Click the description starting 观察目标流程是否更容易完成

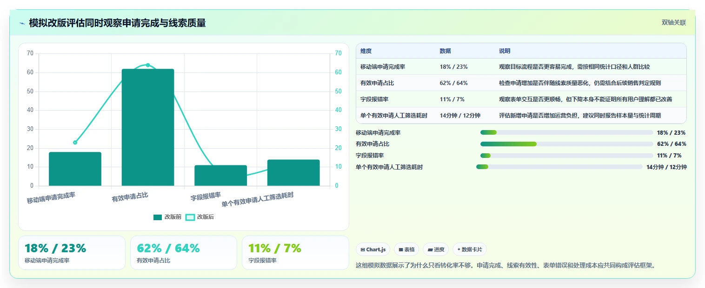pos(574,67)
